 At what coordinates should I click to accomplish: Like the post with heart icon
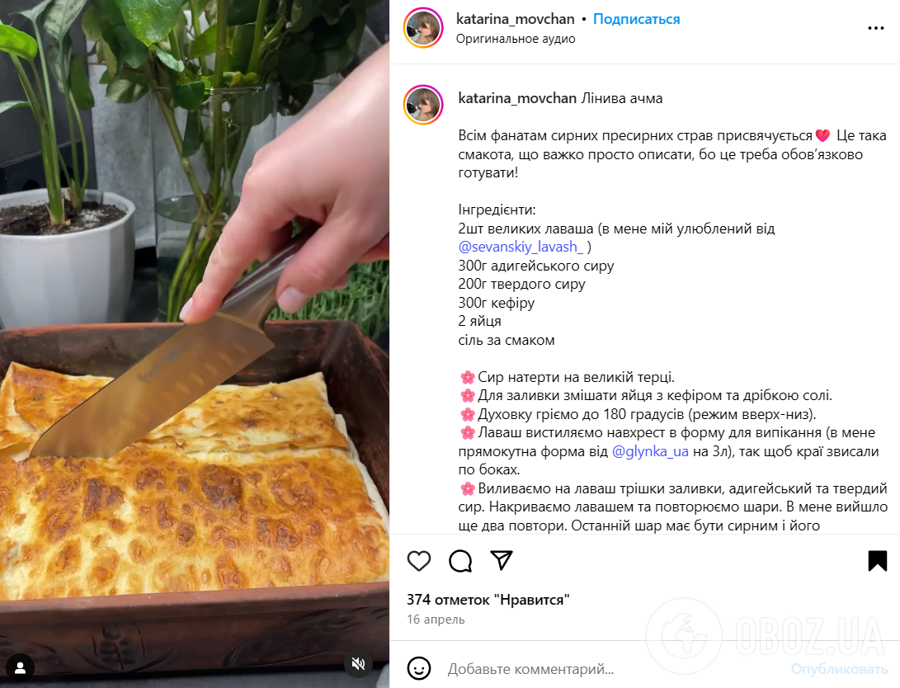coord(419,561)
